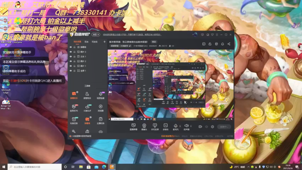Show hidden icons in system tray

(x=248, y=167)
